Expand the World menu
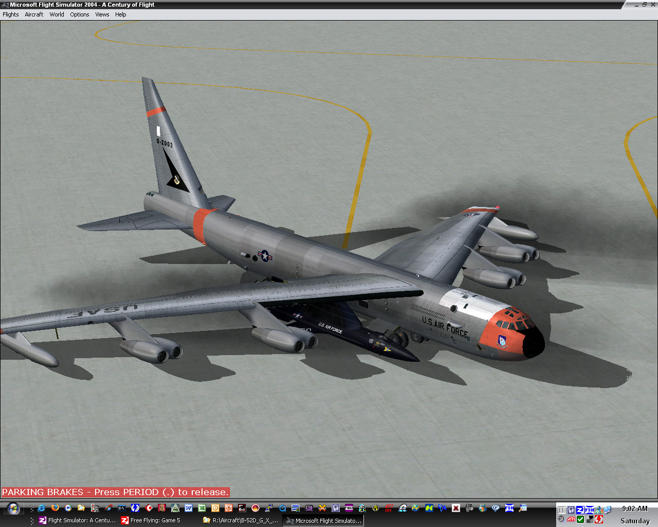658x527 pixels. point(57,14)
